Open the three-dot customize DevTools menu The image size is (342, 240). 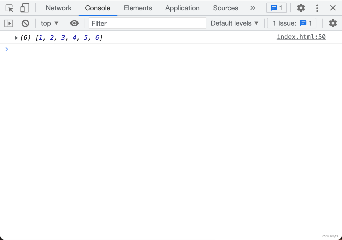[x=317, y=8]
